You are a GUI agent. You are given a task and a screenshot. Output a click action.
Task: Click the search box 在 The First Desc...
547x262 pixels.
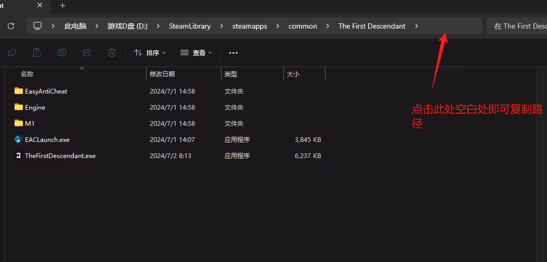[517, 26]
